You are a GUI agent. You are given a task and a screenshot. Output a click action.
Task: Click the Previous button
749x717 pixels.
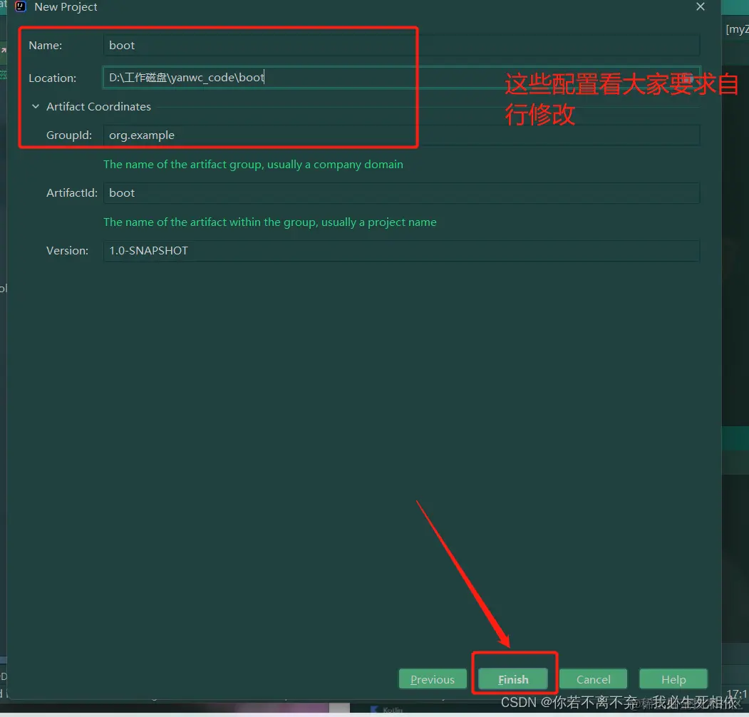(432, 679)
